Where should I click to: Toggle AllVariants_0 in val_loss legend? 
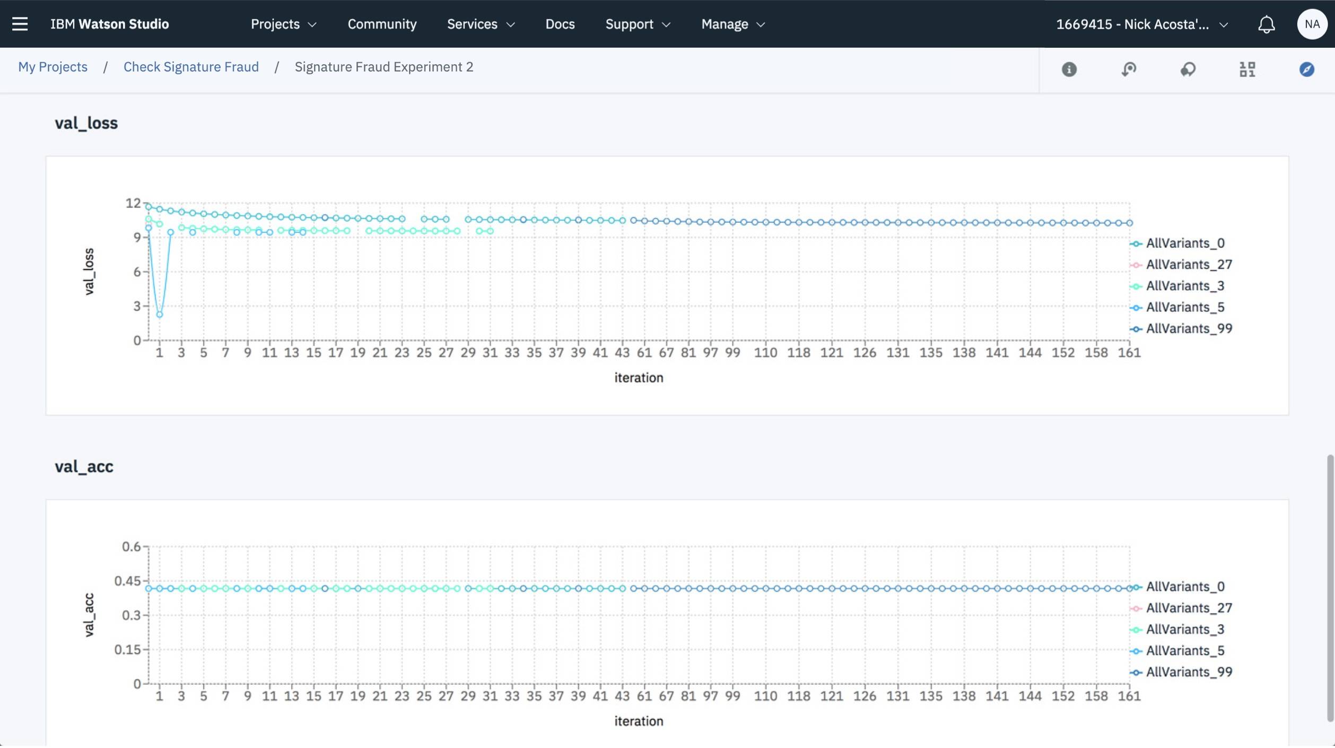click(x=1178, y=243)
